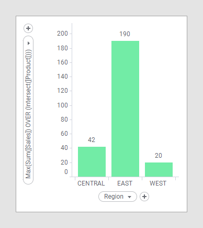Screen dimensions: 203x228
Task: Select the EAST bar
Action: point(125,109)
